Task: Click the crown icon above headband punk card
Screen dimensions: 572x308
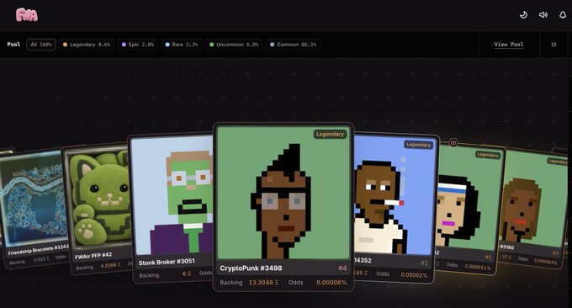Action: 453,143
